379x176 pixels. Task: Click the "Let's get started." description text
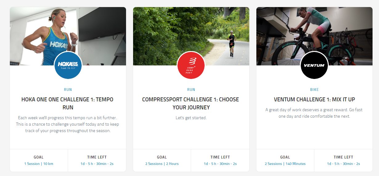click(x=191, y=118)
